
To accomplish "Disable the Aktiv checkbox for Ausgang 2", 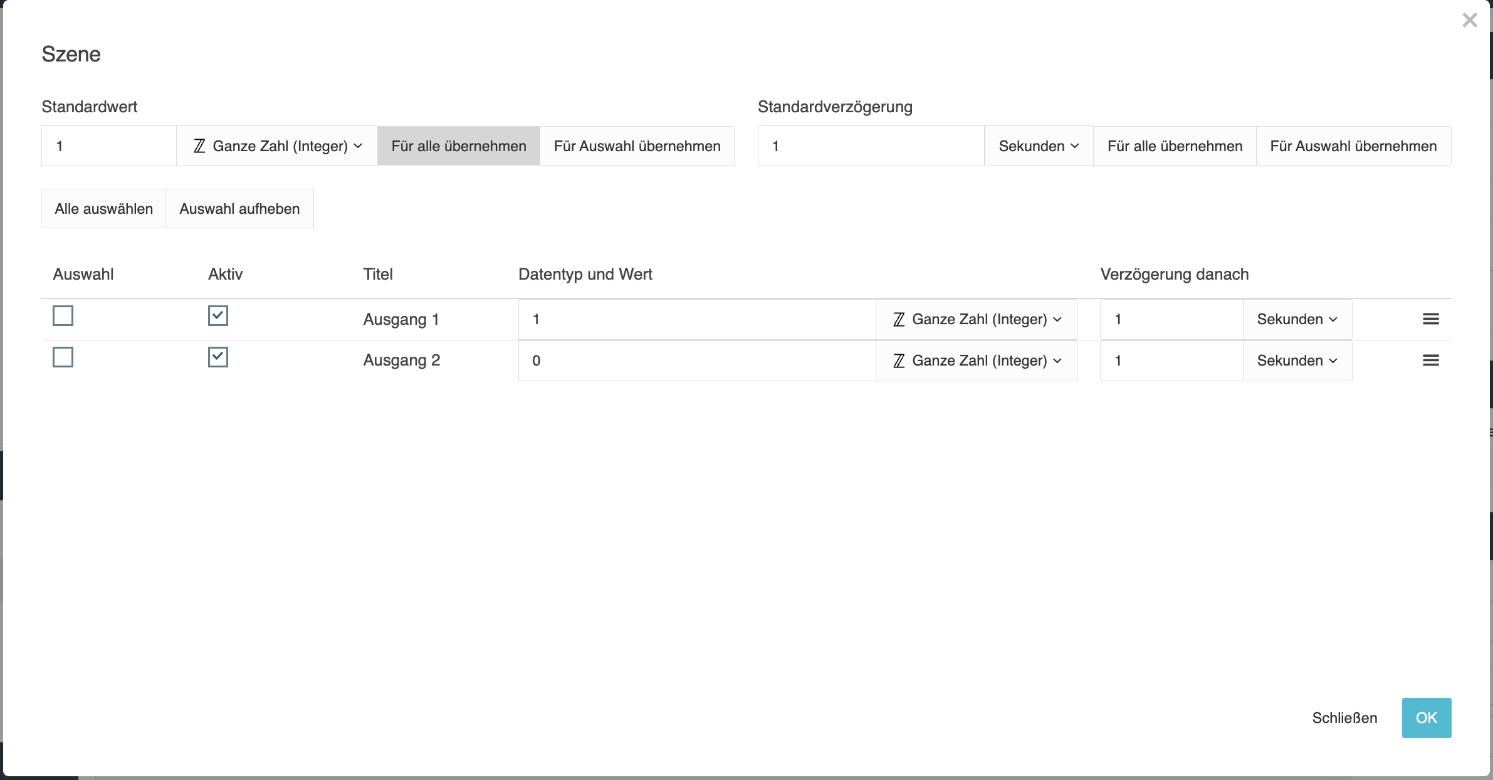I will coord(218,357).
